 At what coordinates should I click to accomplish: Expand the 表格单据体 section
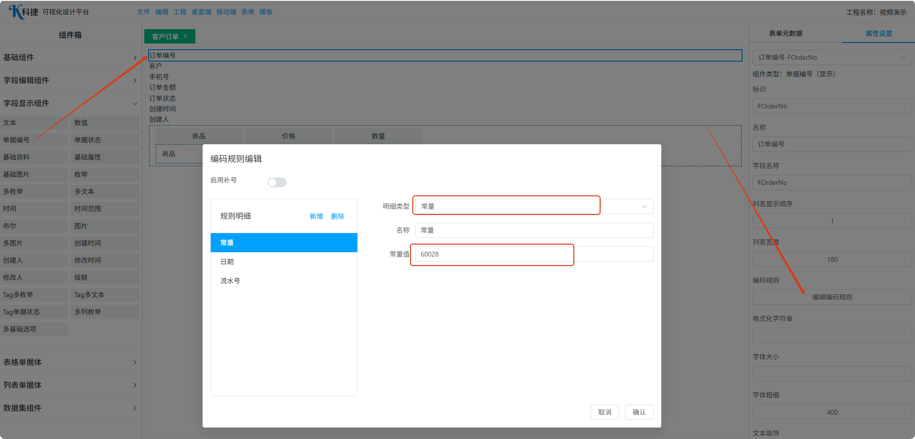(70, 362)
